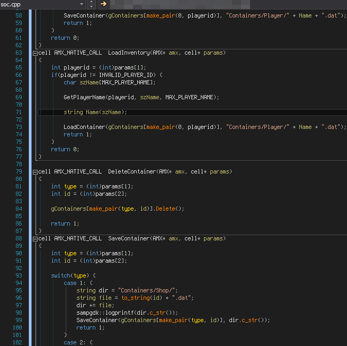Screen dimensions: 347x346
Task: Click the "Containers/Shop/" string literal
Action: 146,290
